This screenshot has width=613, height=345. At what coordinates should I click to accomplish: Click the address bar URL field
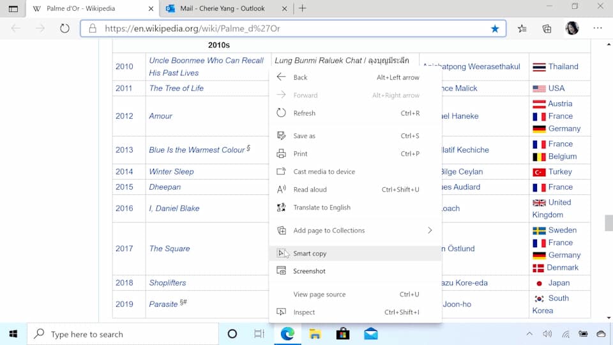(x=293, y=29)
